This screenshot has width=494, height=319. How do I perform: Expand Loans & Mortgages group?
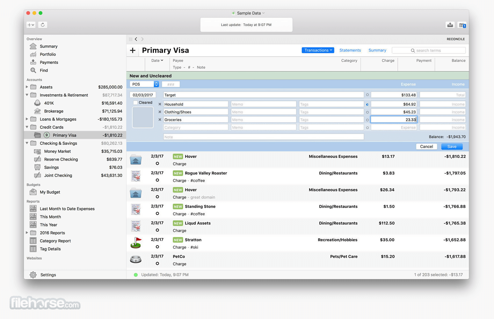(x=27, y=119)
